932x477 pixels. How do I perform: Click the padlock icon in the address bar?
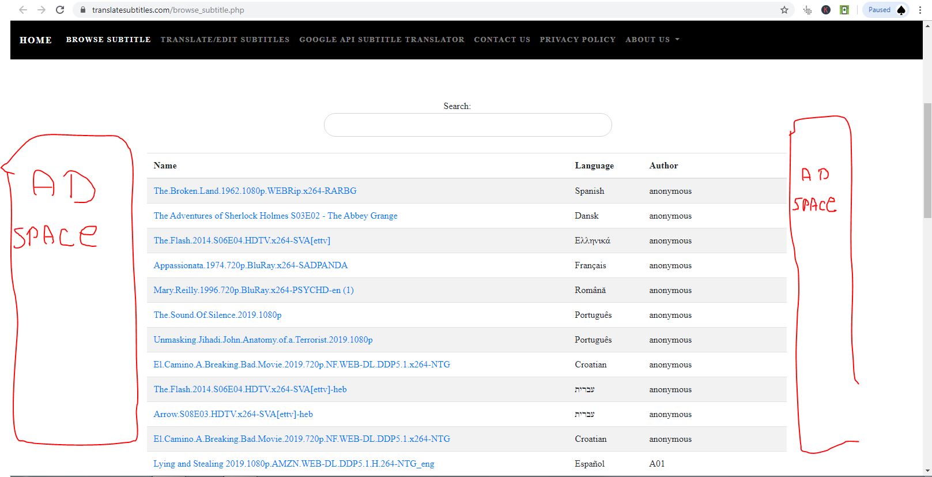(x=83, y=10)
